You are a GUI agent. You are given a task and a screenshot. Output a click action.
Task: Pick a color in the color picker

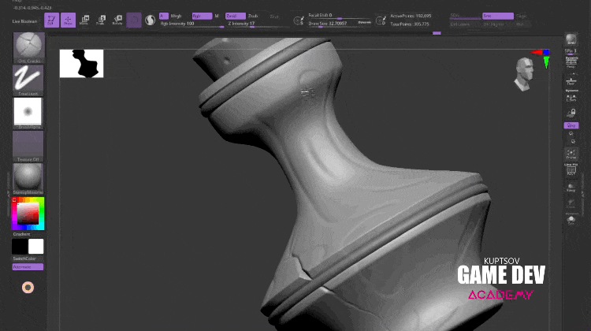[x=28, y=214]
